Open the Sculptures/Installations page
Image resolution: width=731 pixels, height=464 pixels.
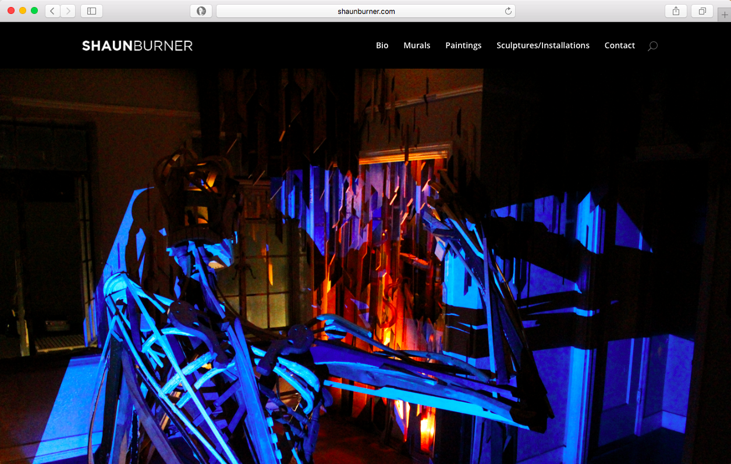[x=543, y=45]
